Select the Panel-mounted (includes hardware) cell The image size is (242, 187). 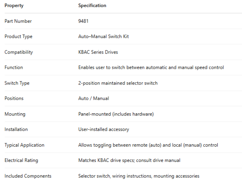[x=116, y=114]
